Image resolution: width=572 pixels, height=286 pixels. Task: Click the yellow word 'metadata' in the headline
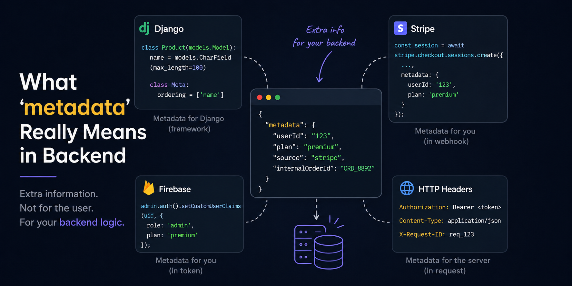[x=75, y=107]
